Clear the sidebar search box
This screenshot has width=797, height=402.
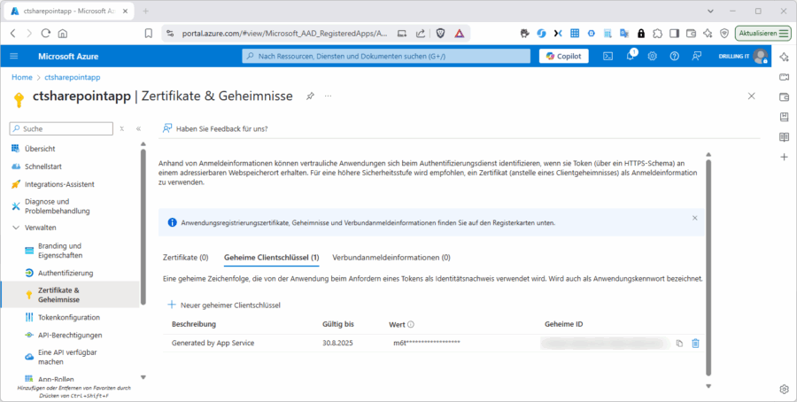[x=122, y=129]
